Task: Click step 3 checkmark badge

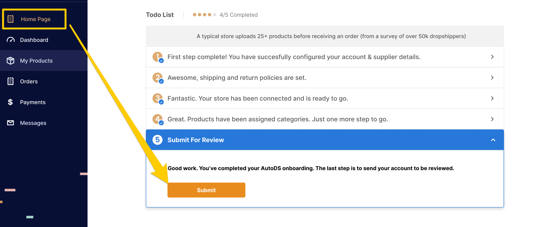Action: click(x=161, y=102)
